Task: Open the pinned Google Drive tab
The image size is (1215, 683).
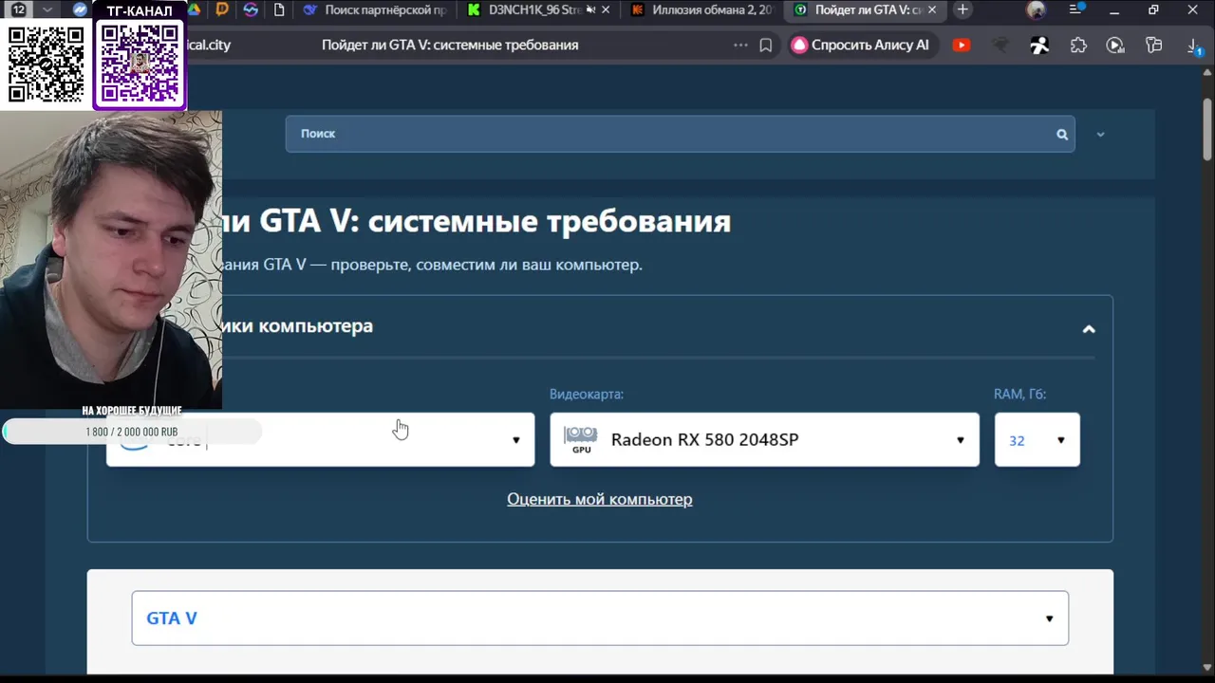Action: (x=195, y=9)
